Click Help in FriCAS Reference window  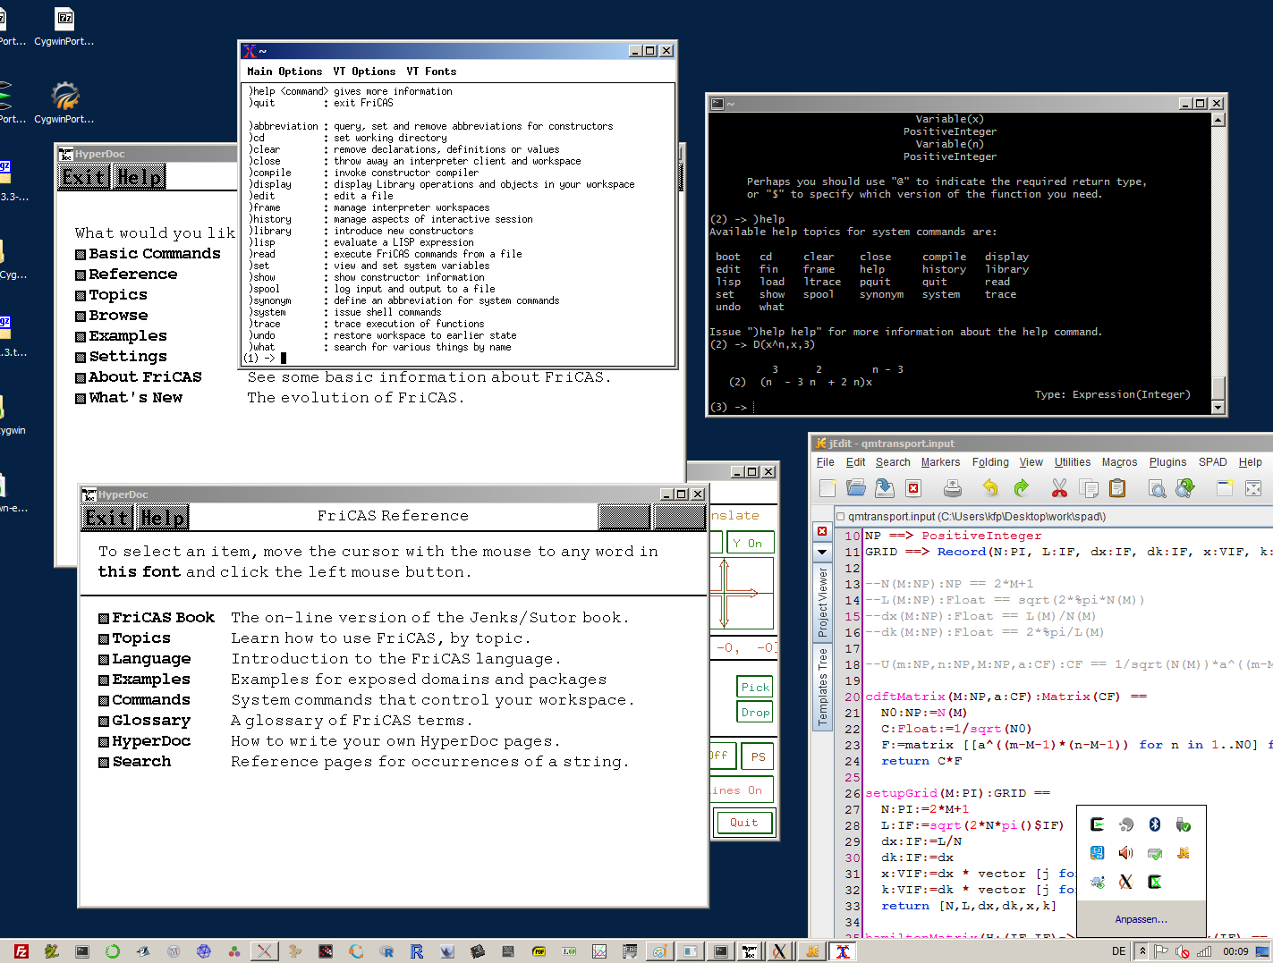point(163,517)
